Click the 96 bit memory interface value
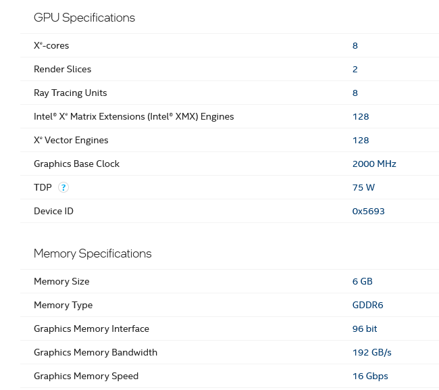The image size is (439, 390). click(365, 328)
